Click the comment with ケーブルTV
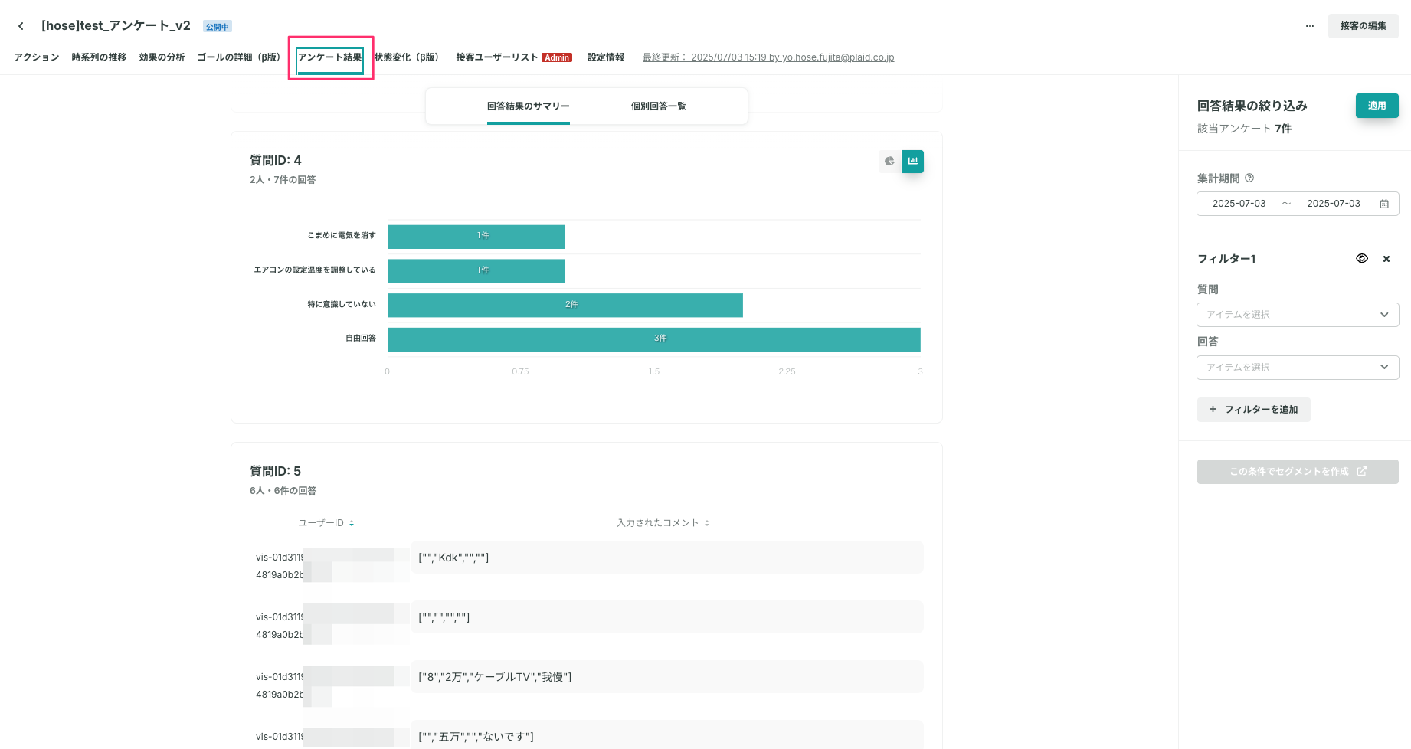Screen dimensions: 1411x749 pos(666,677)
